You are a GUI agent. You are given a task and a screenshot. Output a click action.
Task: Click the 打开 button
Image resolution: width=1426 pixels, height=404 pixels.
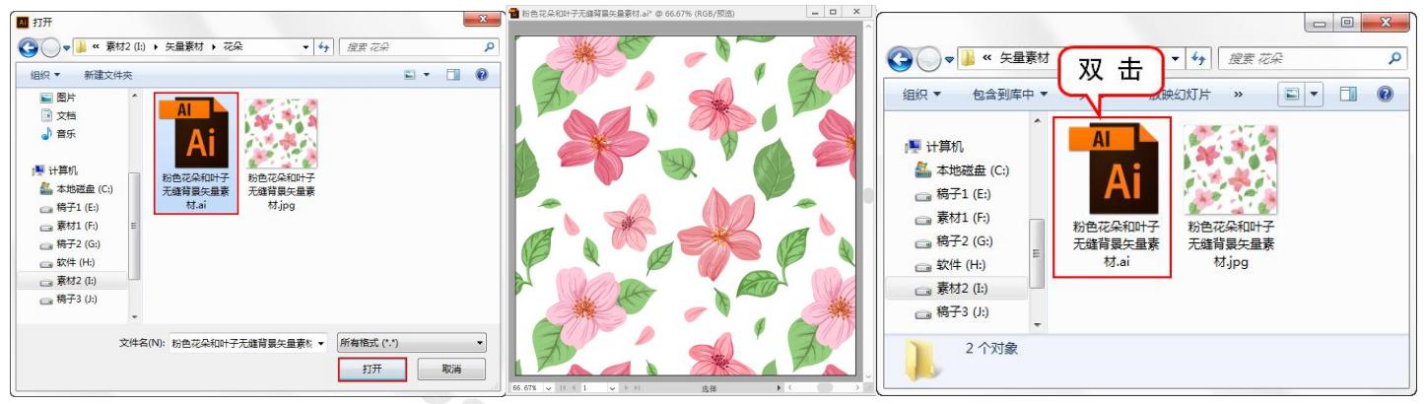372,369
